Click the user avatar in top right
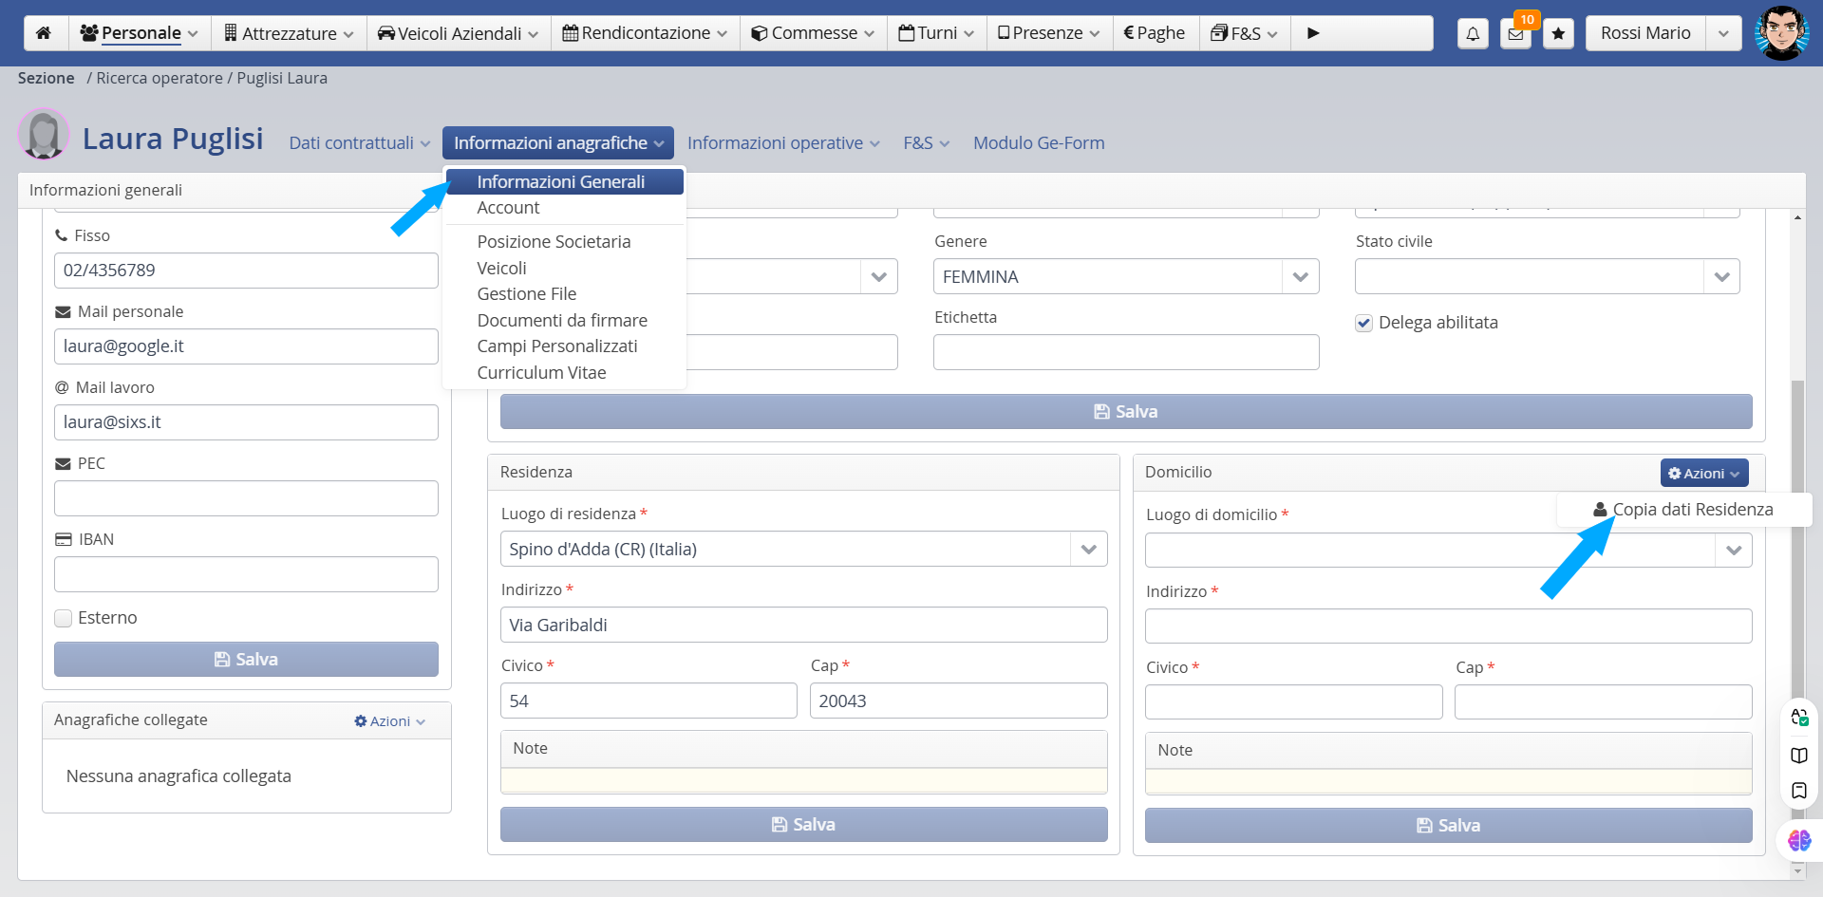The width and height of the screenshot is (1823, 897). click(1781, 33)
